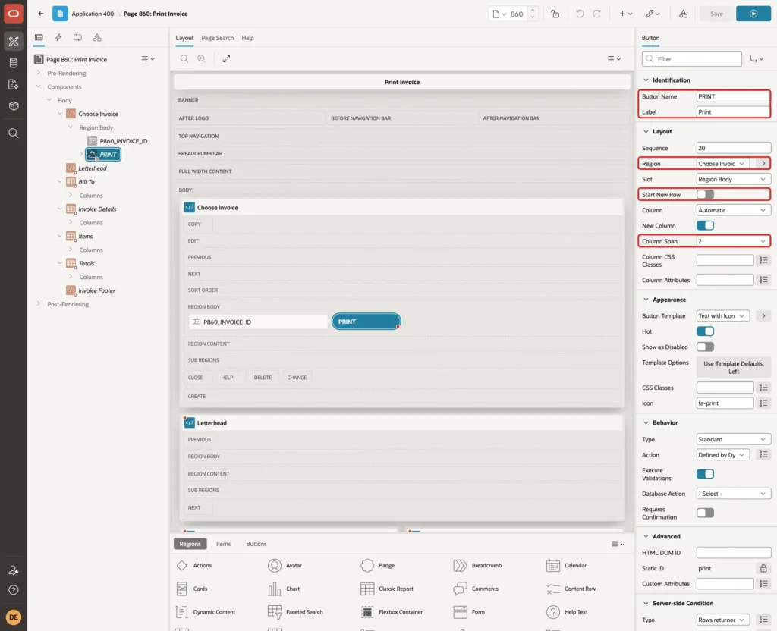Expand the Pre-Rendering tree node

[x=39, y=73]
